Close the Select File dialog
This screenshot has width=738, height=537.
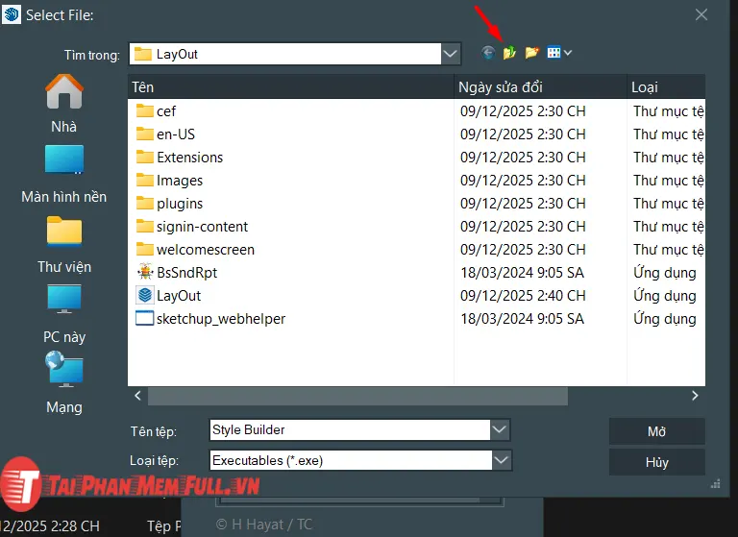(701, 15)
